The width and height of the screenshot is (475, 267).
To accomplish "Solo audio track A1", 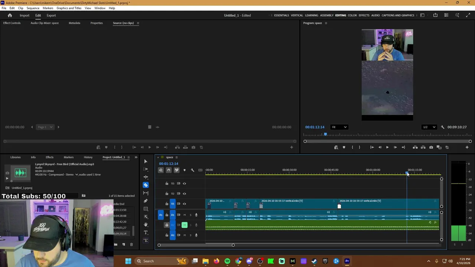I will click(191, 215).
